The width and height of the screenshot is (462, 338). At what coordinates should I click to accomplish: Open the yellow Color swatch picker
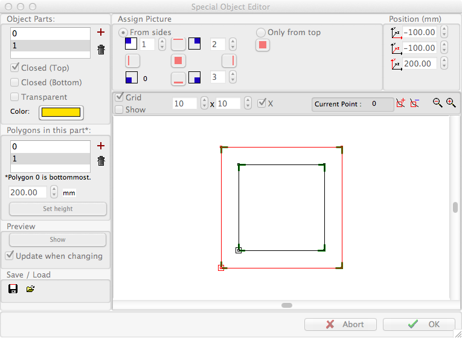coord(61,112)
